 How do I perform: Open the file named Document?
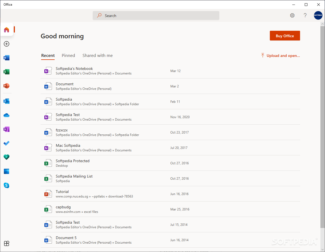click(65, 84)
